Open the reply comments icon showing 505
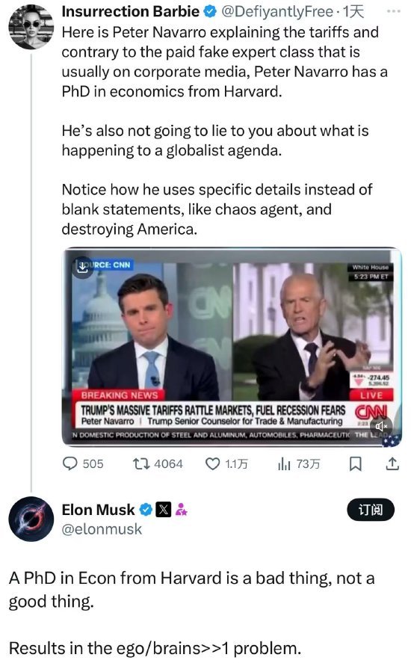 (x=70, y=463)
